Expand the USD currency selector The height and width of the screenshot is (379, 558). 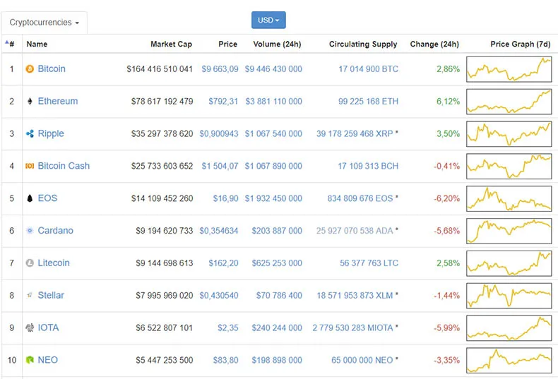click(268, 20)
